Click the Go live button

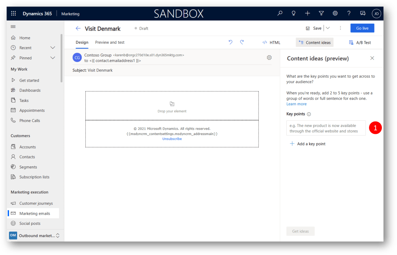pyautogui.click(x=362, y=28)
